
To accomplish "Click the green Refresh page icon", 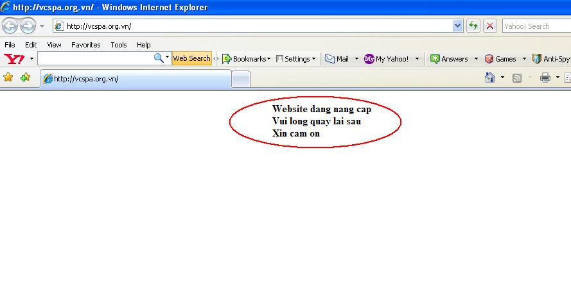I will (x=473, y=26).
